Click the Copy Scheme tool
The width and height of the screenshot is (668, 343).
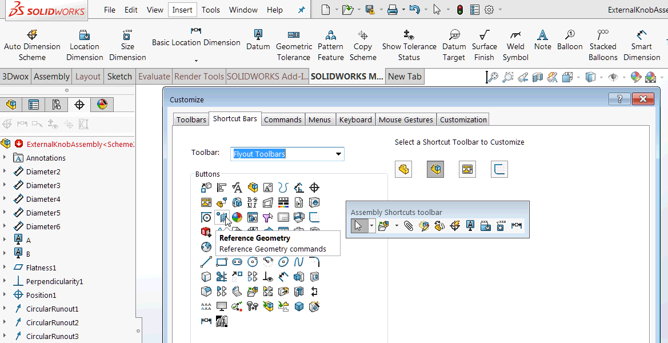(362, 46)
